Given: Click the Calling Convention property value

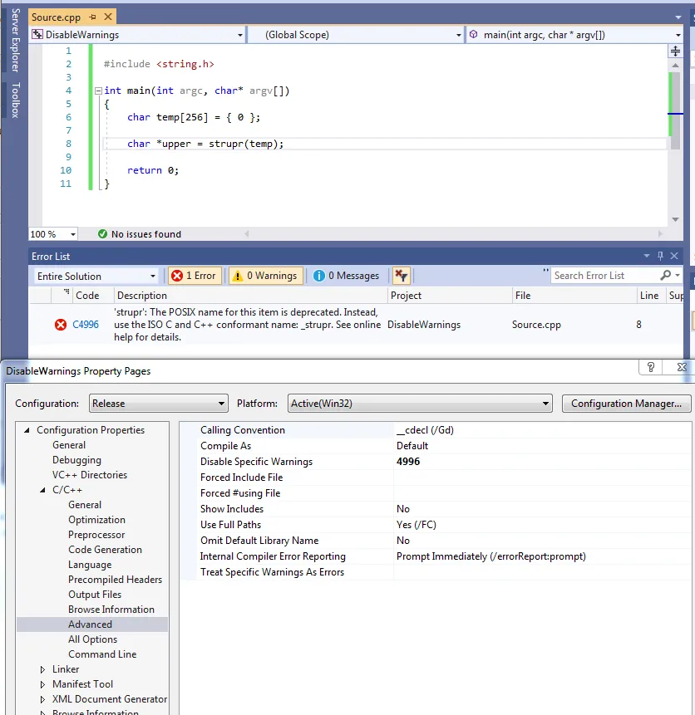Looking at the screenshot, I should [425, 430].
